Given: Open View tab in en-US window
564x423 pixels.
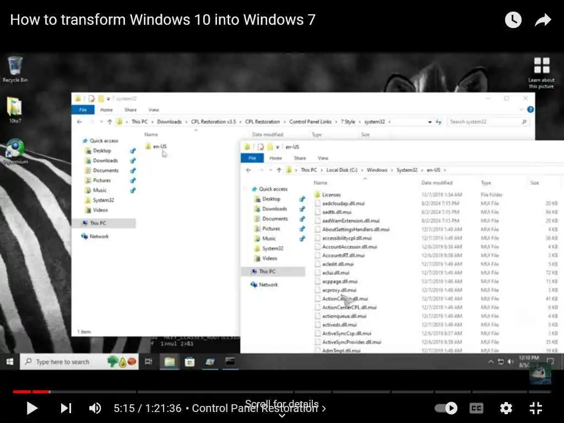Looking at the screenshot, I should pyautogui.click(x=323, y=158).
